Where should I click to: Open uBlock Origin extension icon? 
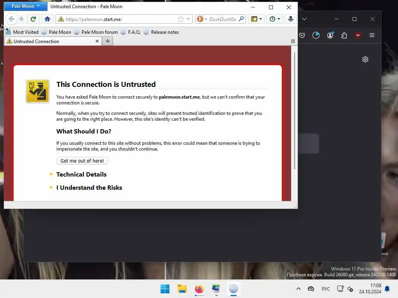tap(358, 35)
